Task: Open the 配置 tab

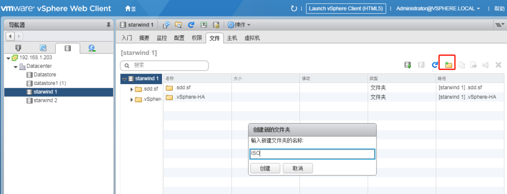Action: click(179, 38)
